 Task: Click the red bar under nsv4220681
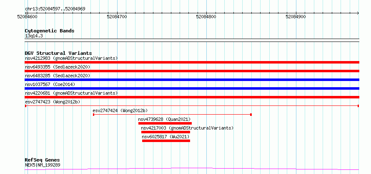[192, 97]
